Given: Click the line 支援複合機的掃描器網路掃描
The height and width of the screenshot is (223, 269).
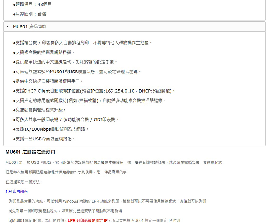Looking at the screenshot, I should pyautogui.click(x=44, y=52).
